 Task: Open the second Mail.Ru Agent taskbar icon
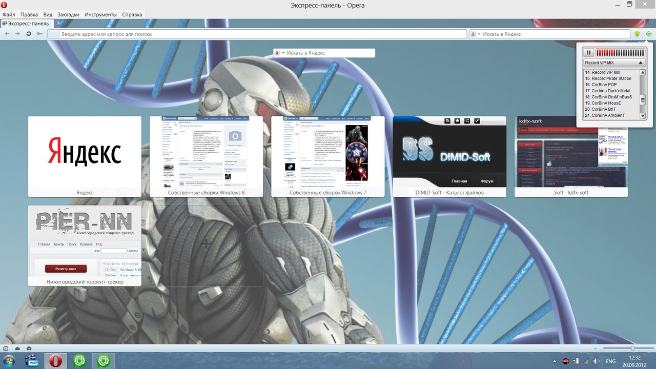tap(104, 361)
